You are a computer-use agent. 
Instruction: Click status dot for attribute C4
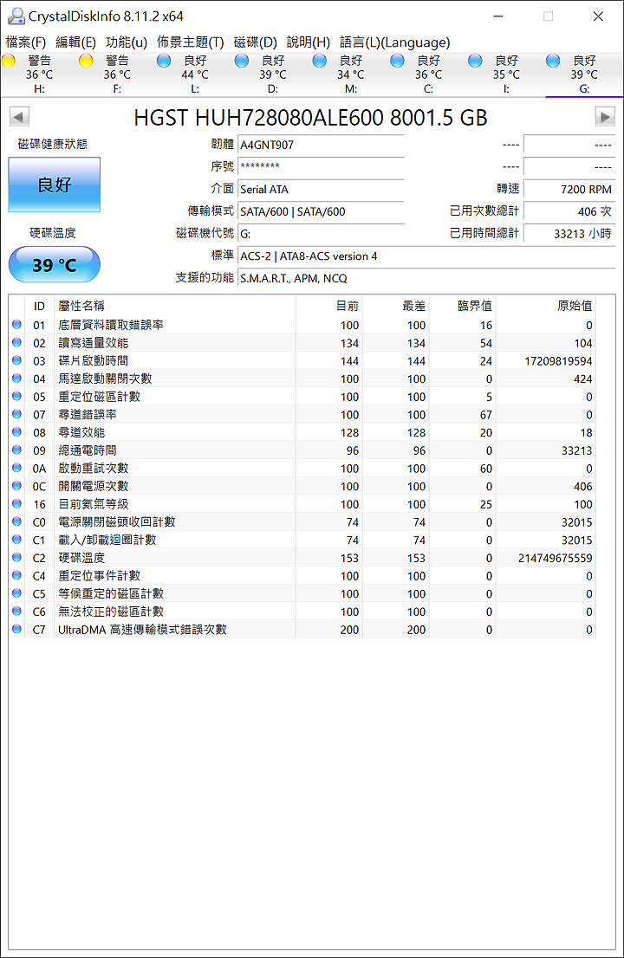point(17,575)
